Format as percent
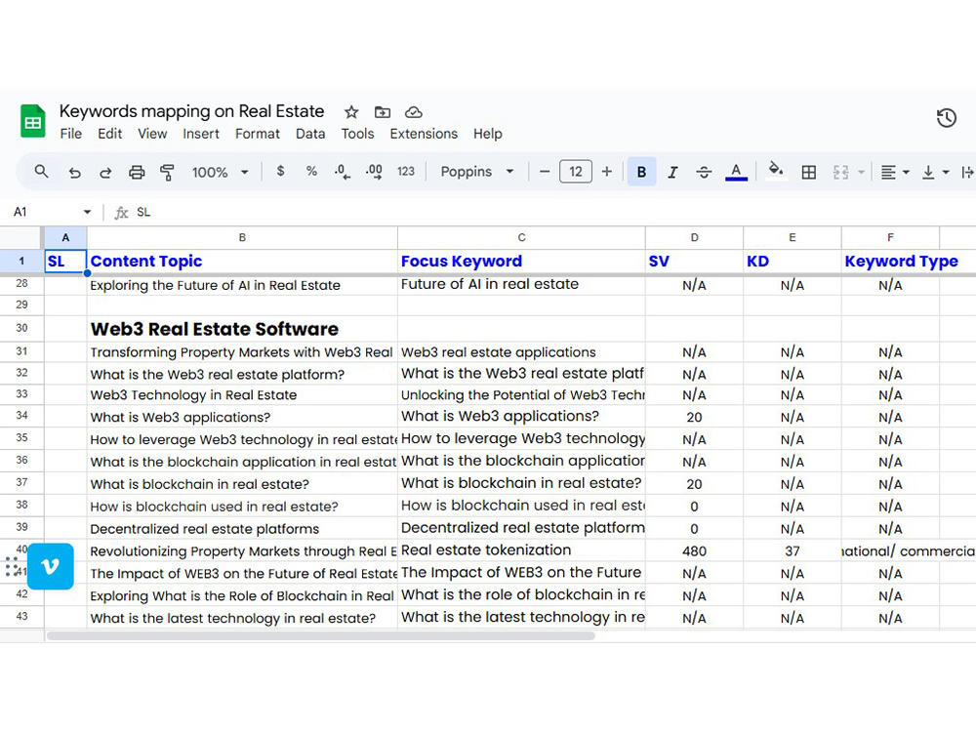This screenshot has height=732, width=976. [x=311, y=171]
